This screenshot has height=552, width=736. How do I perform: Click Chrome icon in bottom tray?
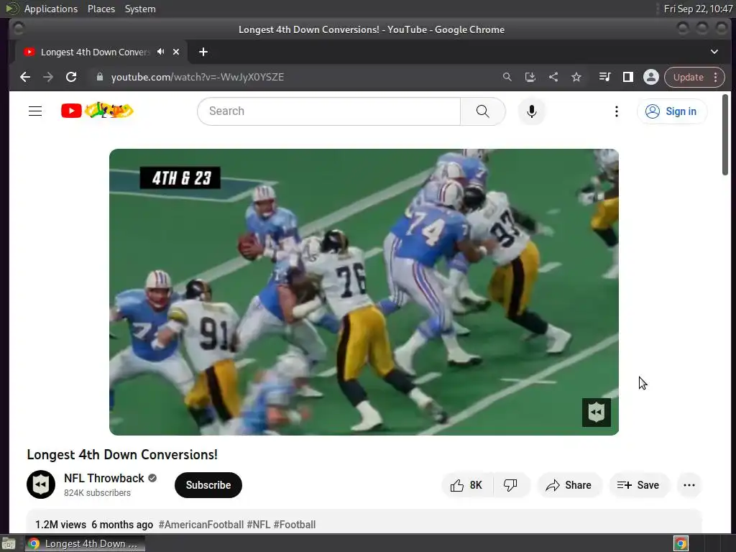coord(681,543)
